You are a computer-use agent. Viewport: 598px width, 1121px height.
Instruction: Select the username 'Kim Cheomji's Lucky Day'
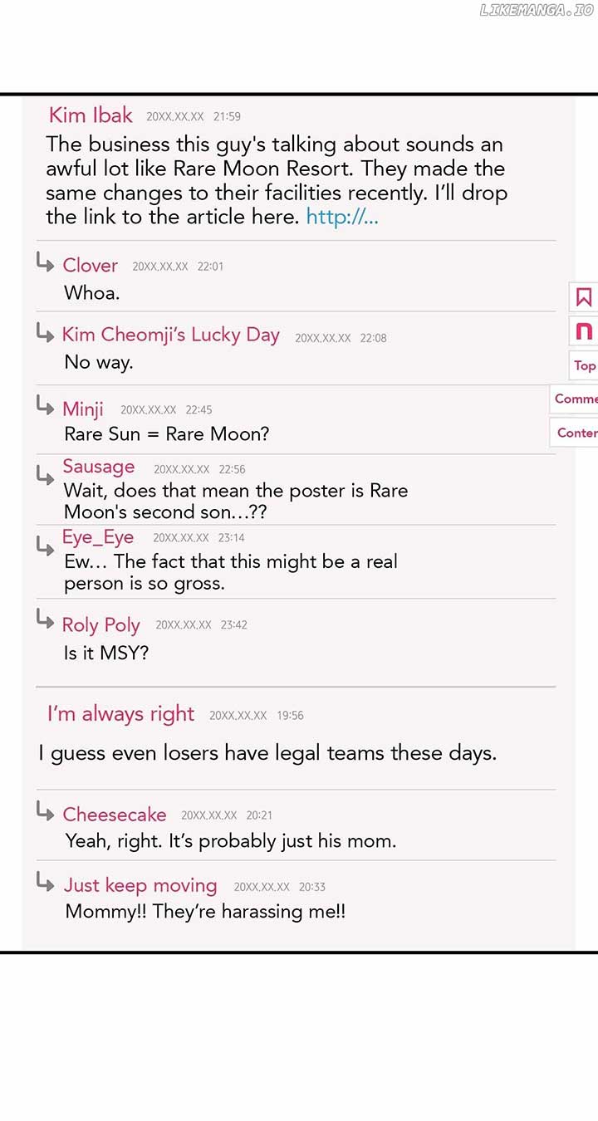(x=170, y=335)
